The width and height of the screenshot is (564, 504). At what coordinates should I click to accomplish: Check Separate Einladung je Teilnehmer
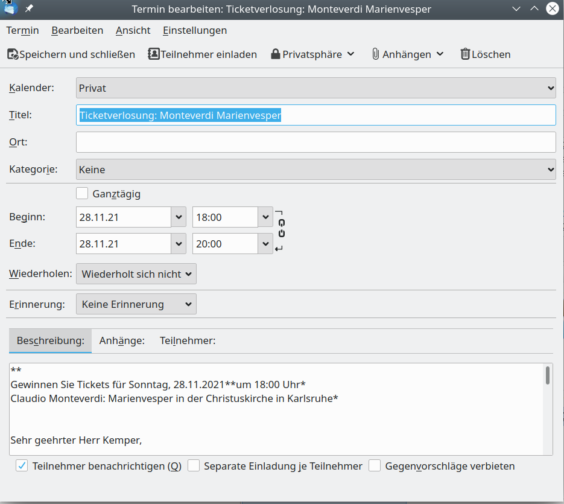[194, 466]
